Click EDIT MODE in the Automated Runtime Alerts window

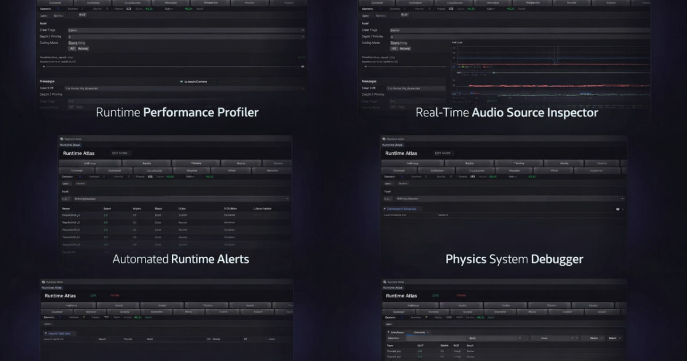click(x=121, y=154)
